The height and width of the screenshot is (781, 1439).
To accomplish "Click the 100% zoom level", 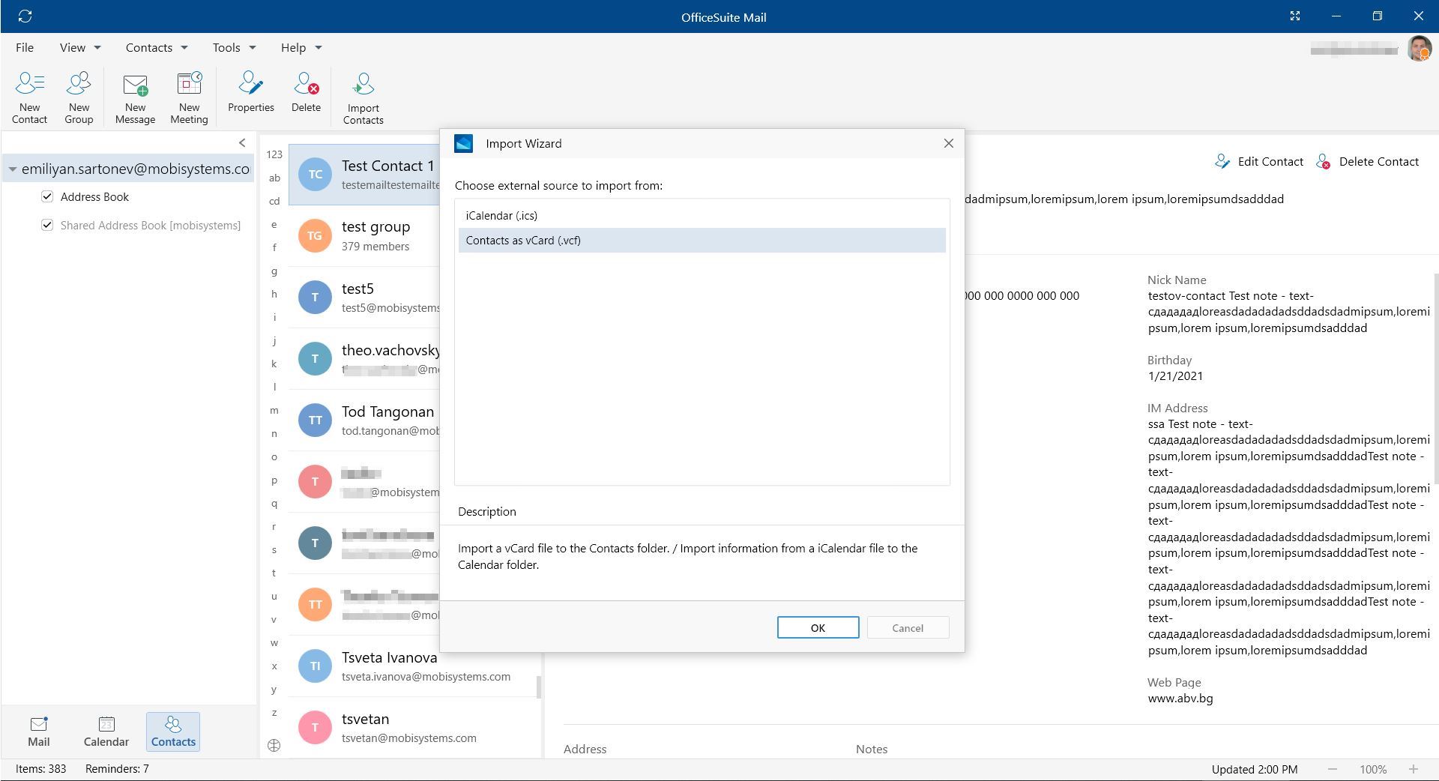I will pos(1373,769).
